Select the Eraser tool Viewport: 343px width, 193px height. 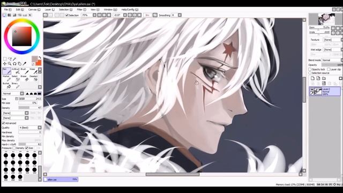(x=25, y=78)
